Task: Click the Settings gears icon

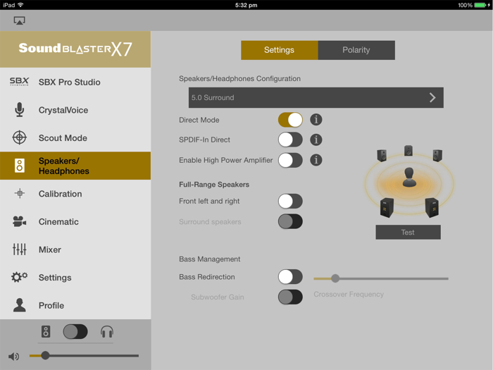Action: [20, 277]
